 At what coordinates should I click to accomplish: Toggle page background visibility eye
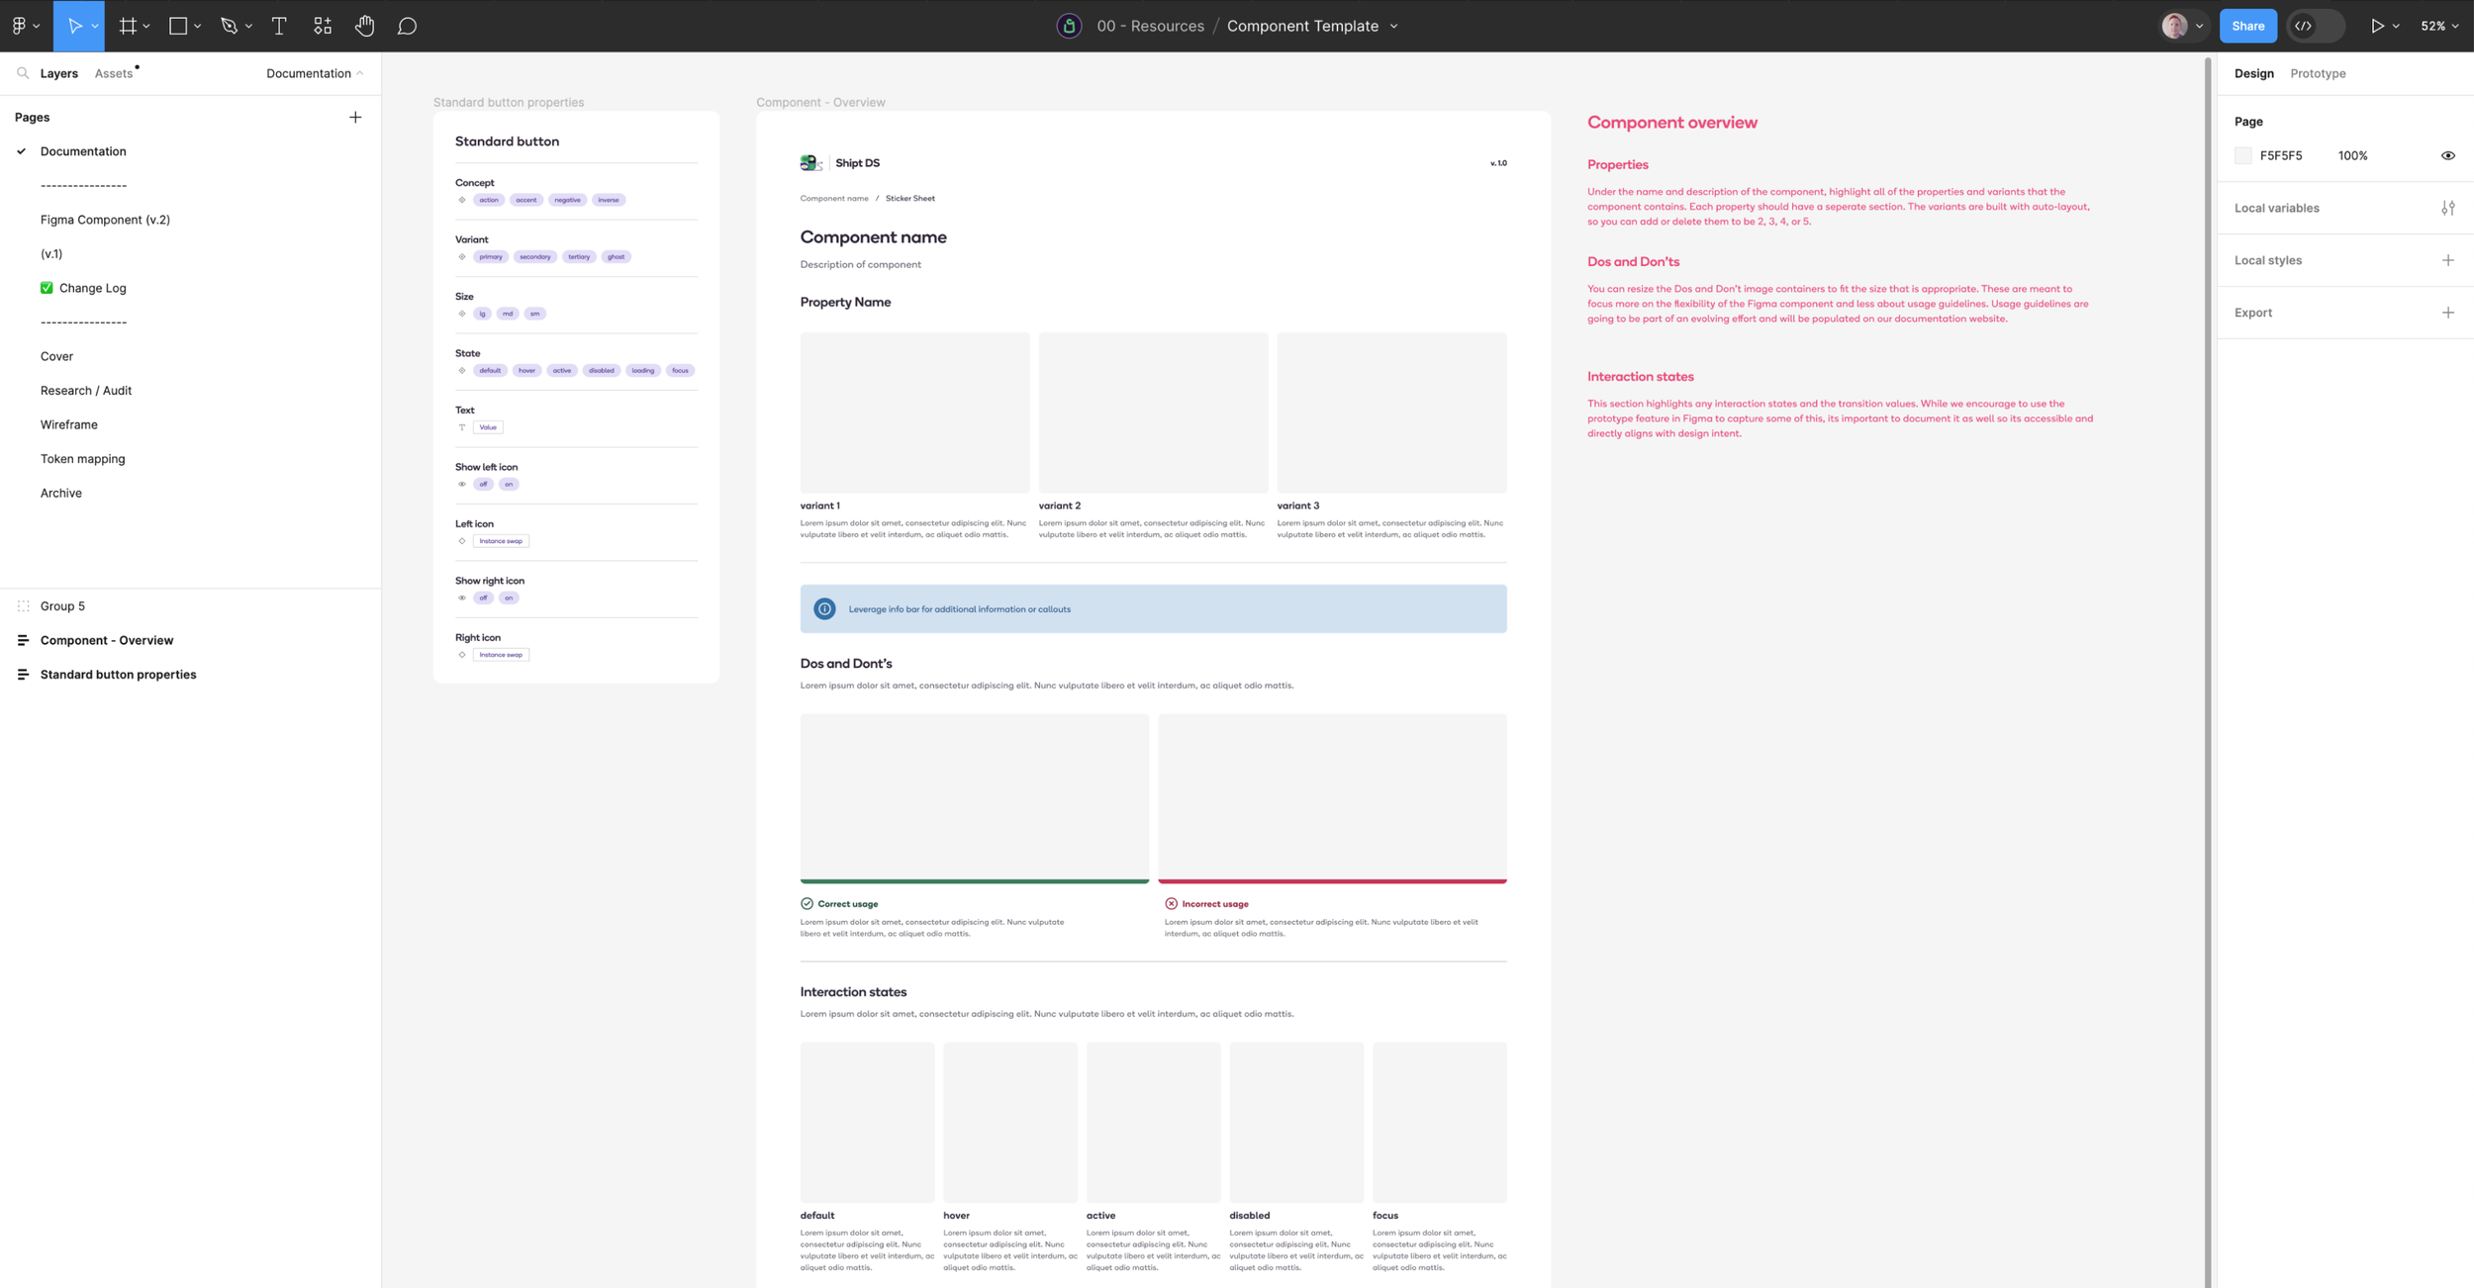2447,155
